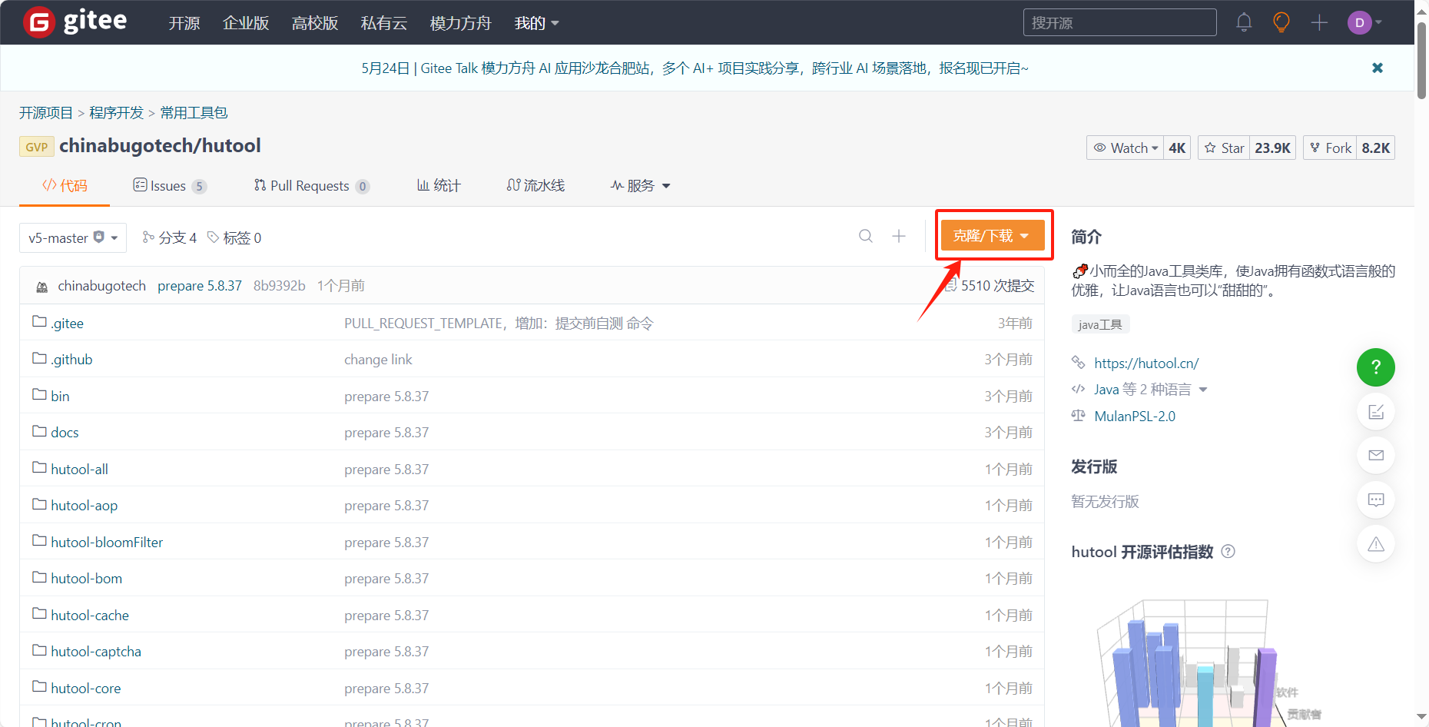Open the hutool-cache folder
1429x727 pixels.
tap(90, 616)
